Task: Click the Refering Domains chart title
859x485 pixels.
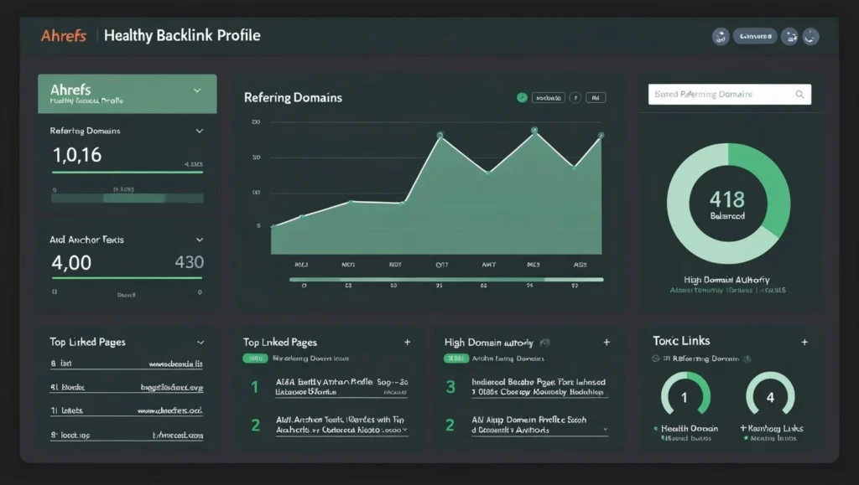Action: point(293,97)
